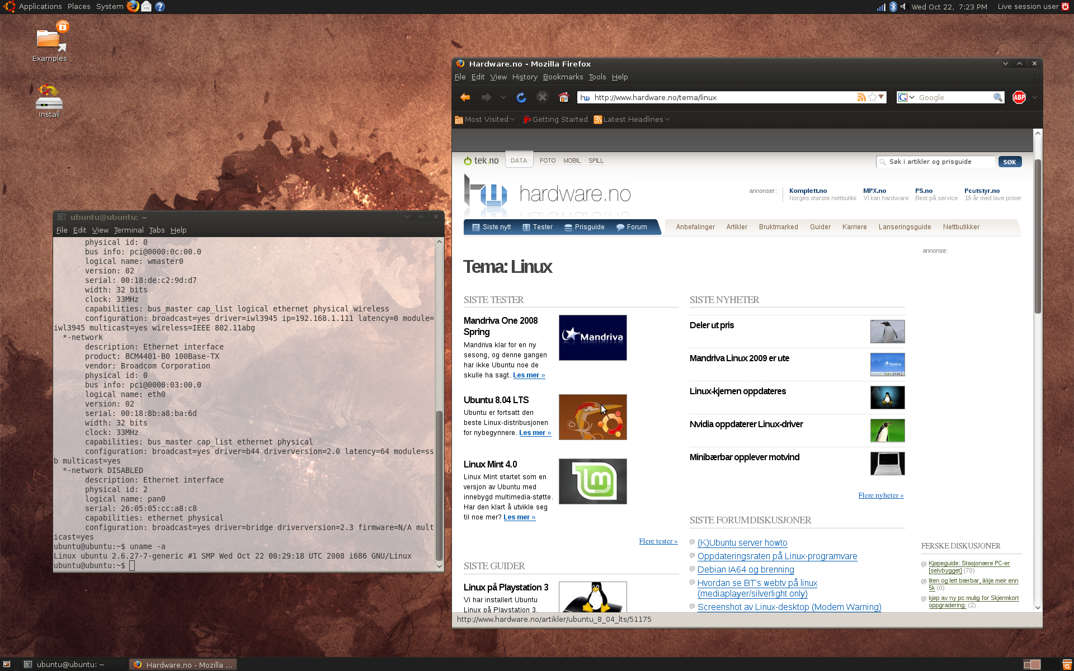This screenshot has height=671, width=1074.
Task: Open the Firefox Tools menu
Action: pyautogui.click(x=597, y=77)
